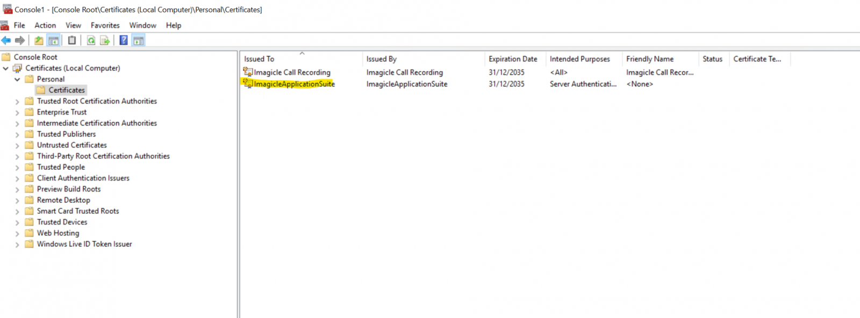Select the Imagicle Call Recording certificate icon
The width and height of the screenshot is (860, 318).
click(248, 72)
